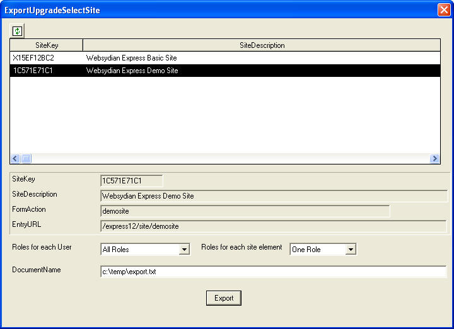The width and height of the screenshot is (454, 329).
Task: Click the Export button
Action: 223,298
